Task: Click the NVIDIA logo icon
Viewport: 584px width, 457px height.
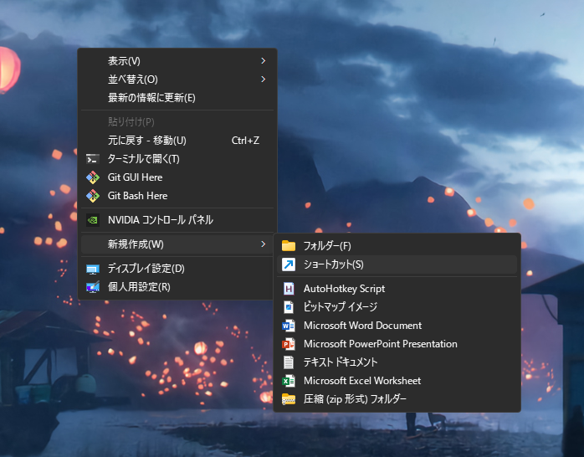Action: pos(93,220)
